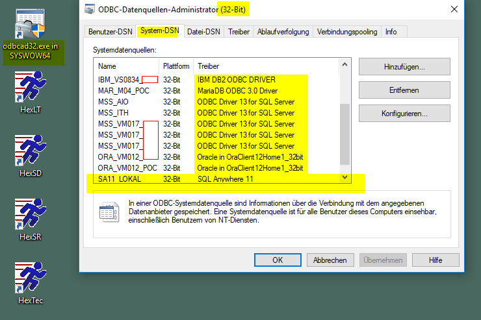
Task: Select the IBM_VS0834 data source row
Action: pyautogui.click(x=216, y=80)
